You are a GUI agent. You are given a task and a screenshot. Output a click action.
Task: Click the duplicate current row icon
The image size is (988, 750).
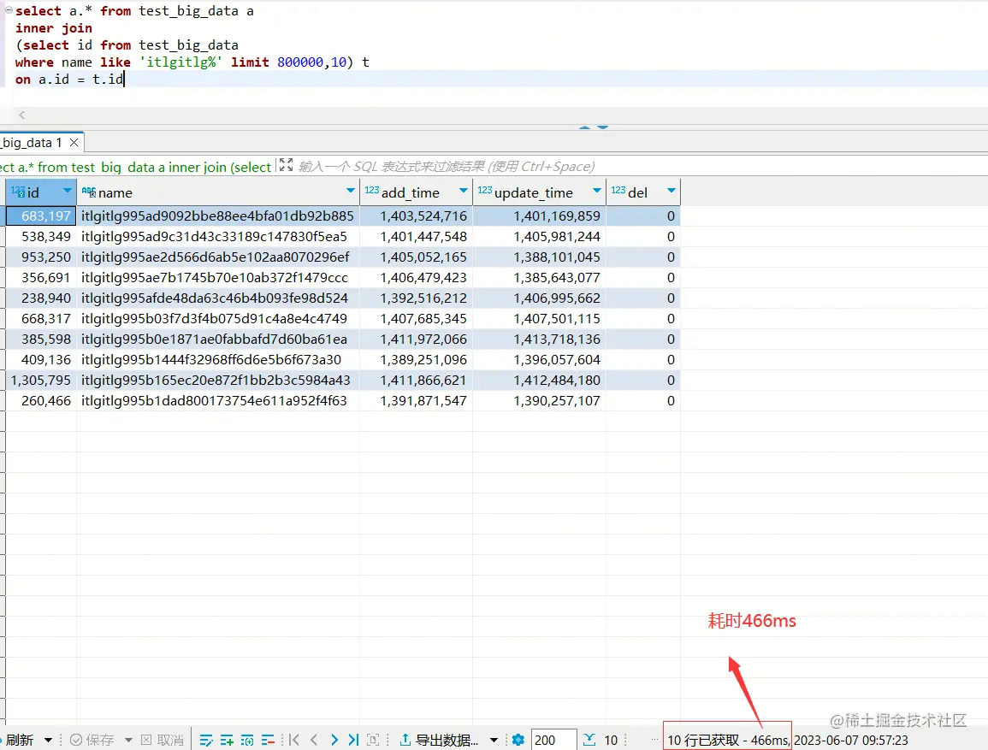point(247,740)
